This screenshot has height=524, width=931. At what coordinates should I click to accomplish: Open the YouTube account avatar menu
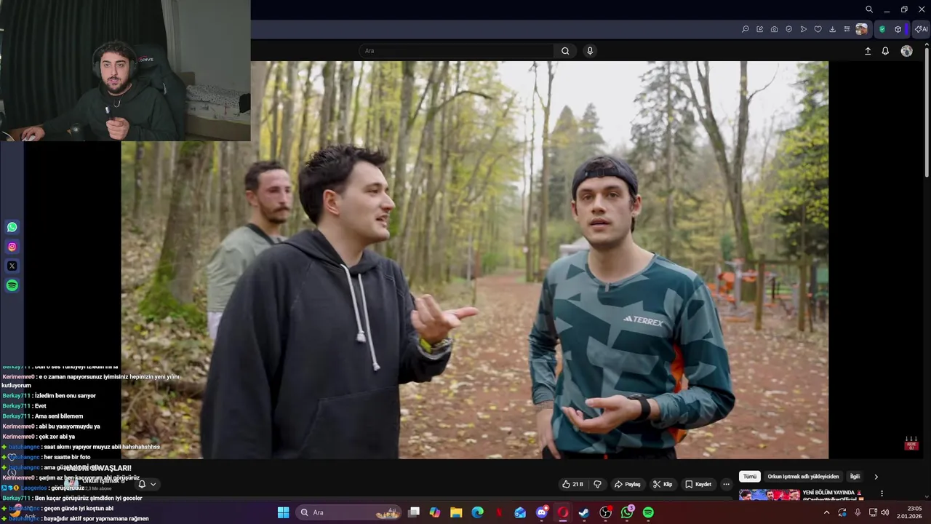(906, 51)
